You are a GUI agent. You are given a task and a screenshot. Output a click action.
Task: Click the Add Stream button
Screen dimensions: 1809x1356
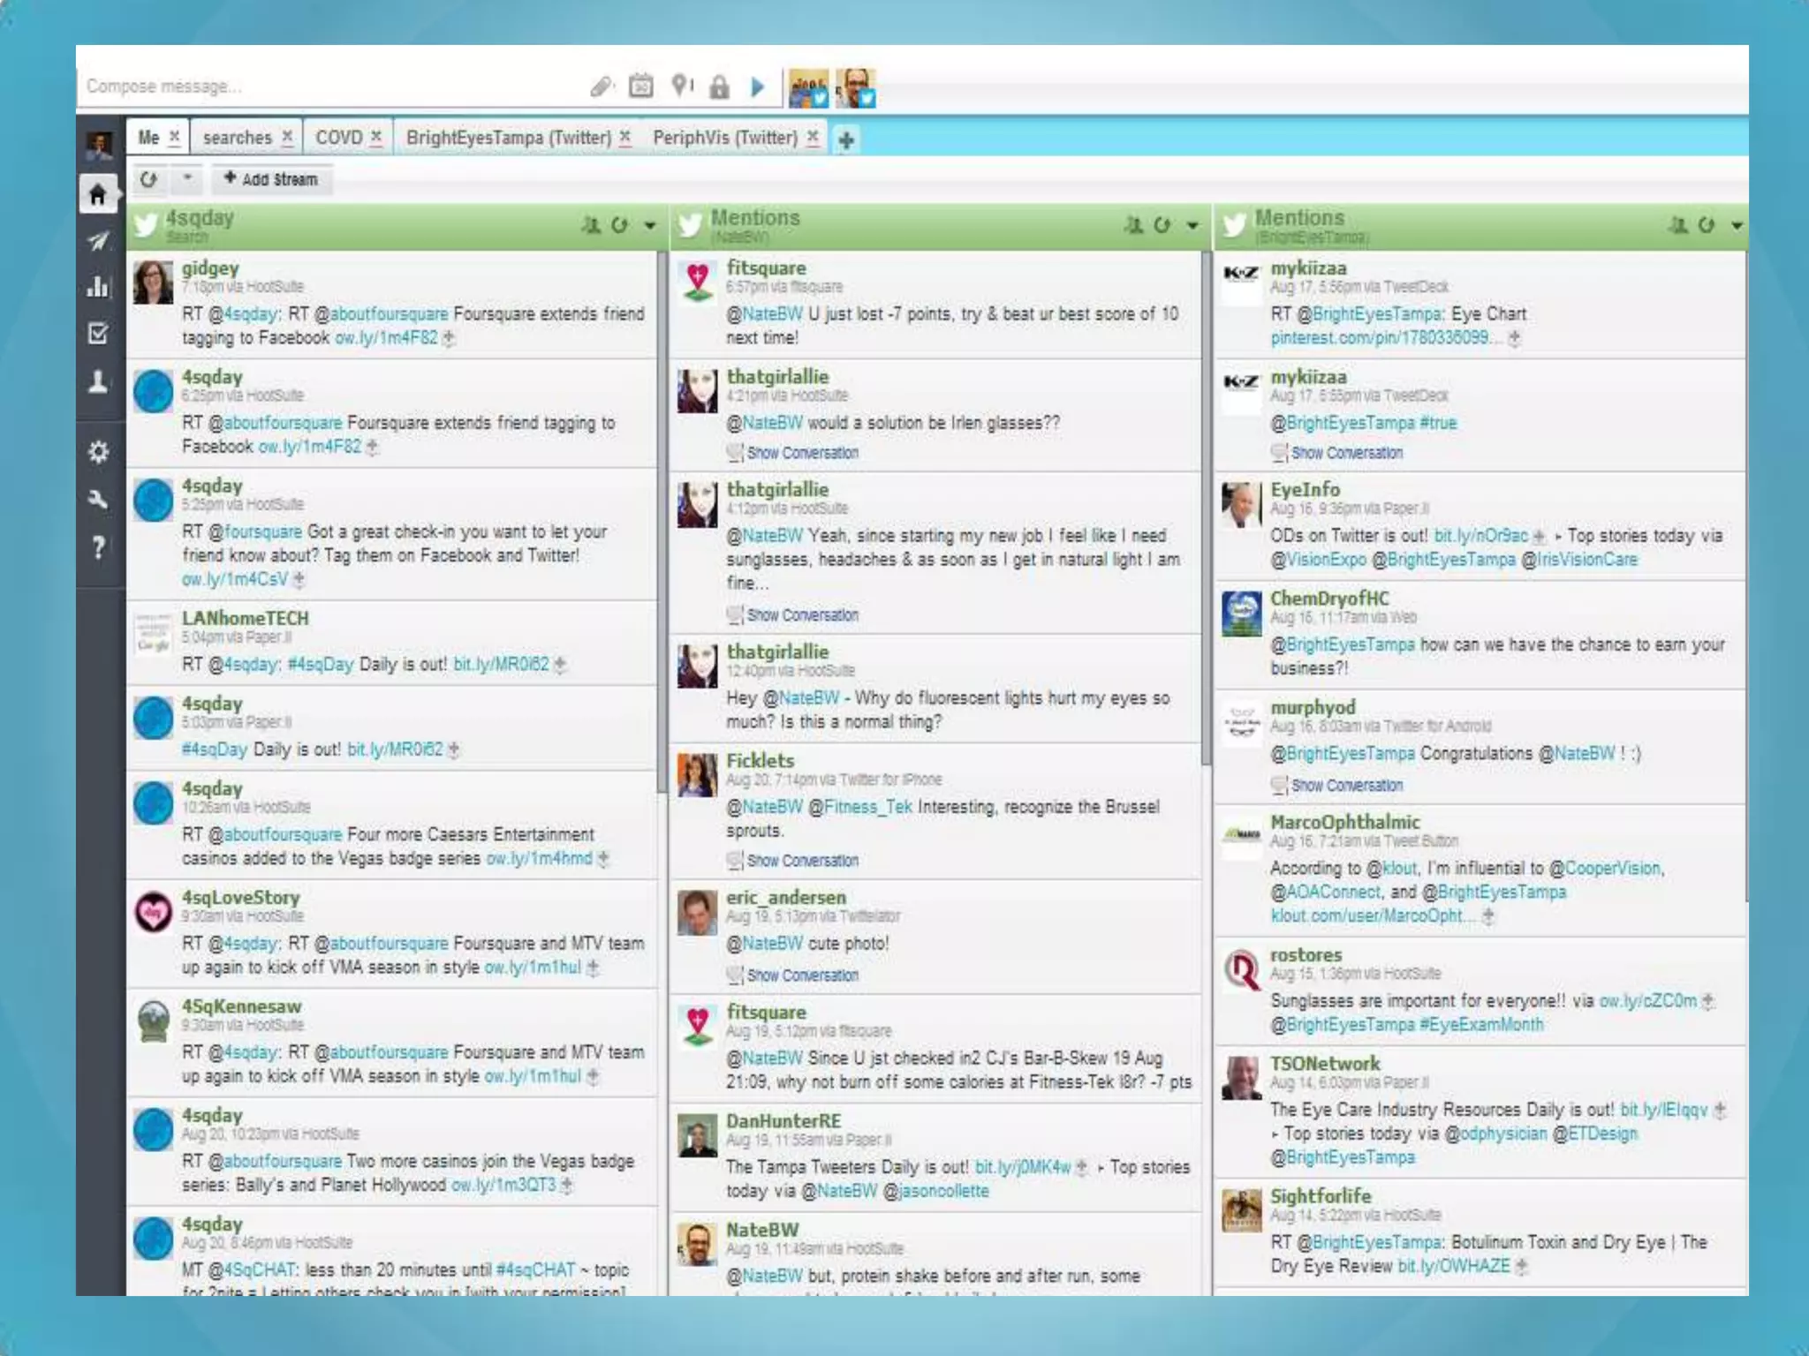pos(271,179)
